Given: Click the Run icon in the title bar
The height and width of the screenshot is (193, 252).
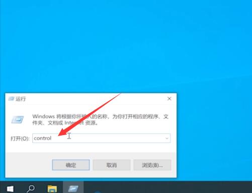Looking at the screenshot, I should point(11,99).
